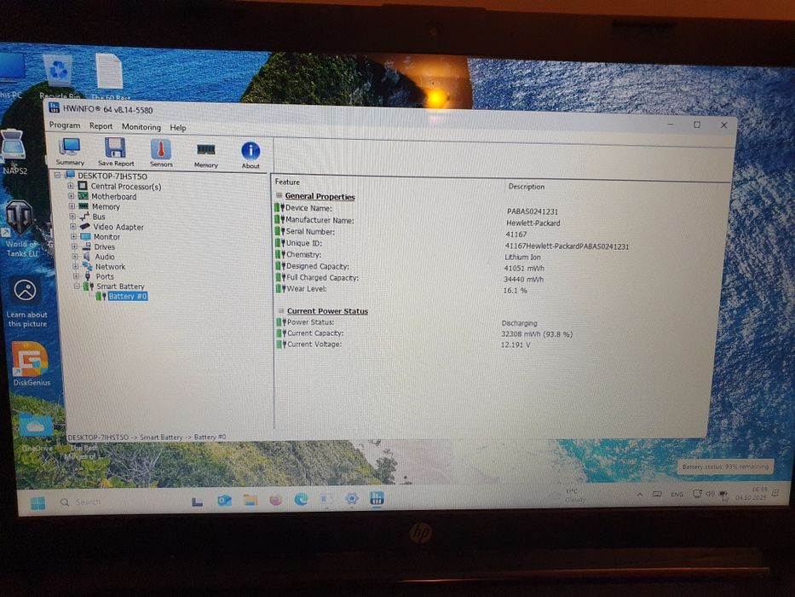Select the Device Name row
The height and width of the screenshot is (597, 795).
coord(308,208)
